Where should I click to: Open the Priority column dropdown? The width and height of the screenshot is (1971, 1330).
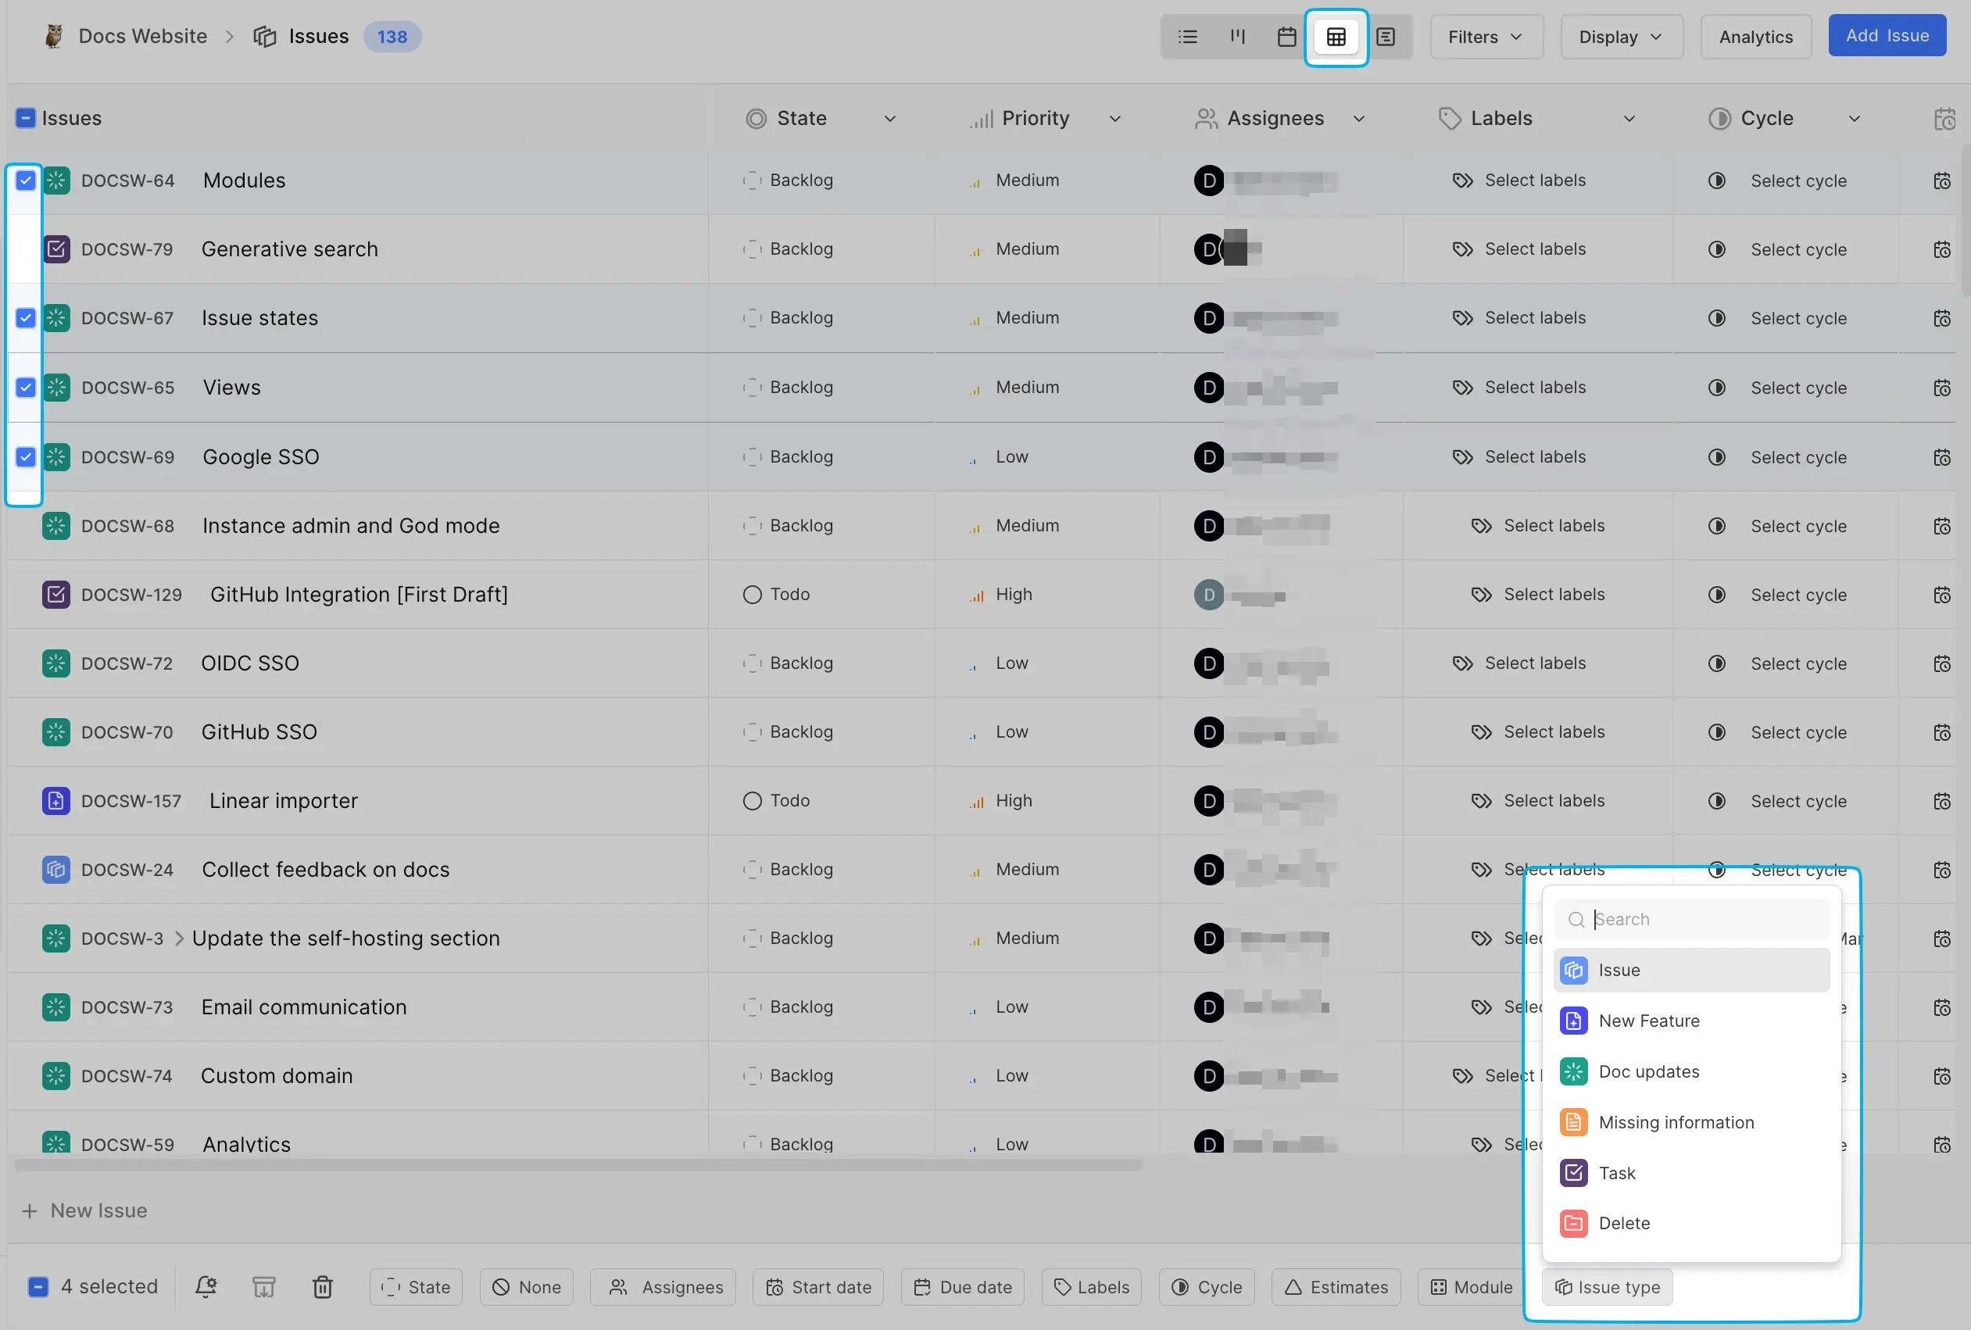[1114, 118]
